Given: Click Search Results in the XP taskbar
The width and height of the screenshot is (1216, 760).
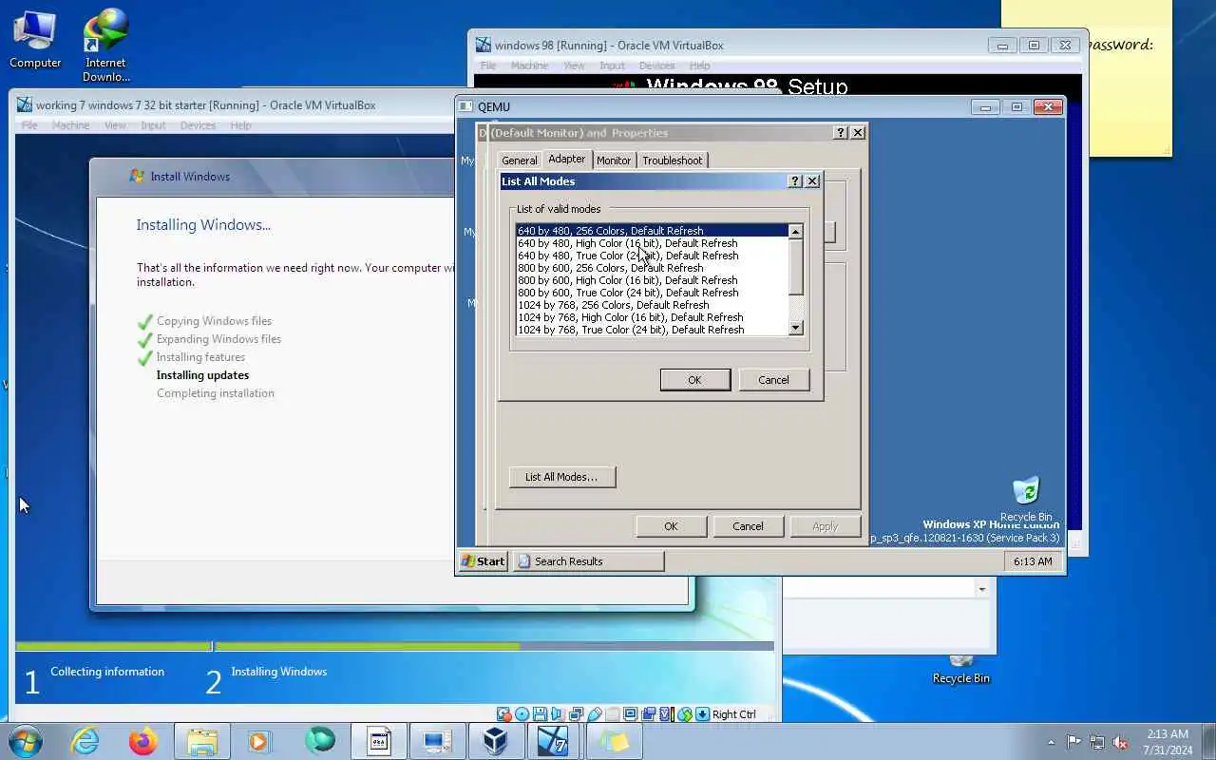Looking at the screenshot, I should tap(588, 561).
